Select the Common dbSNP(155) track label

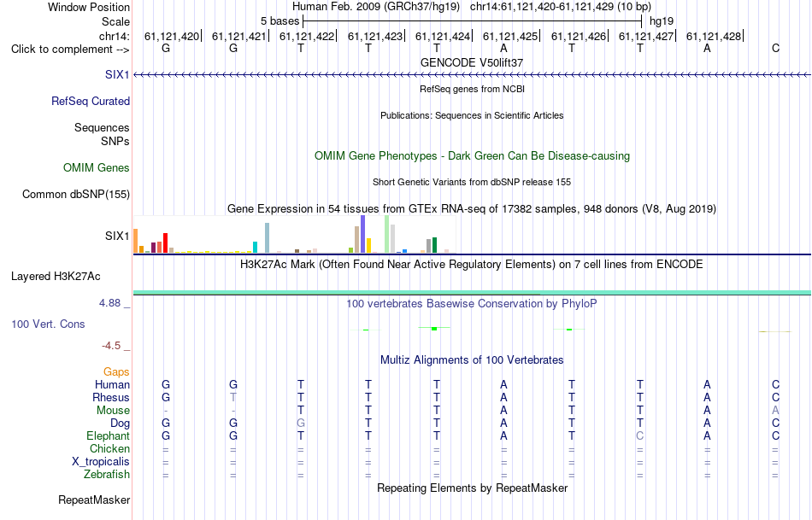(76, 194)
